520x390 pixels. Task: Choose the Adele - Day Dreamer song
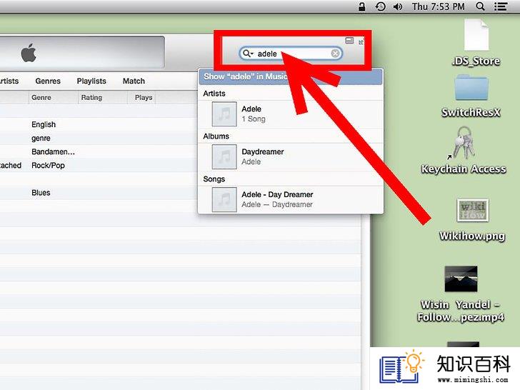[x=290, y=200]
